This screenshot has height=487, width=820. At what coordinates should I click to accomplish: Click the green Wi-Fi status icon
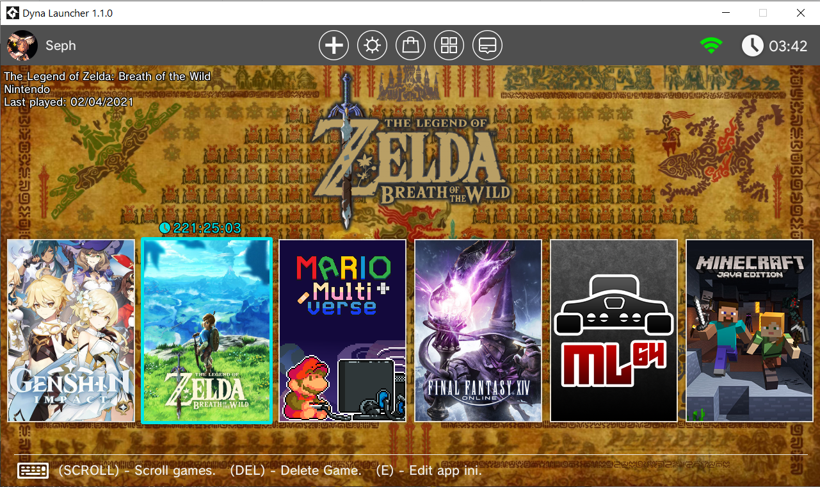click(x=711, y=45)
